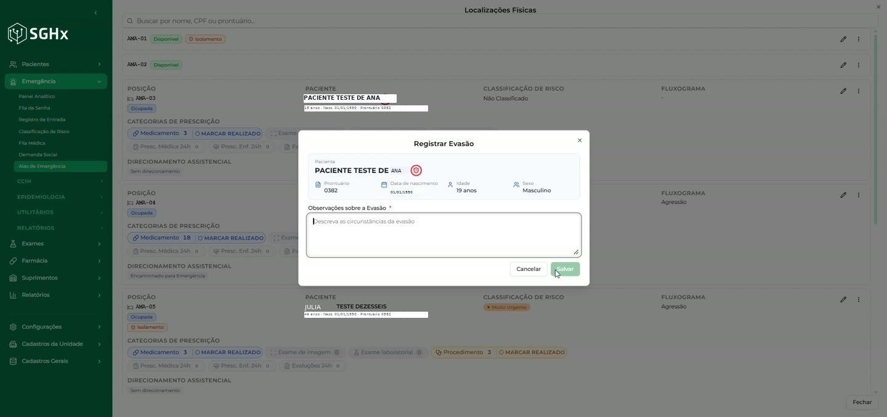
Task: Open Fila de Senha
Action: [x=34, y=108]
